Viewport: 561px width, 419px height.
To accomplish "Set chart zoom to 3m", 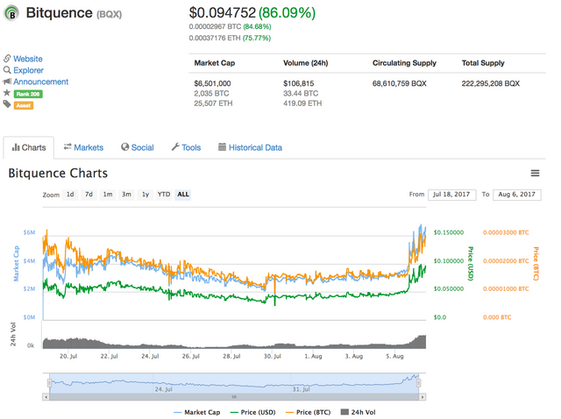I will tap(126, 195).
